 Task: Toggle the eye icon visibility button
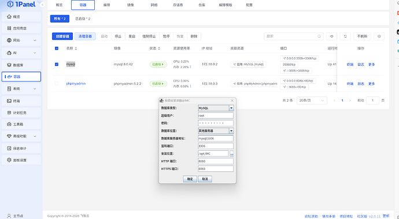331,36
